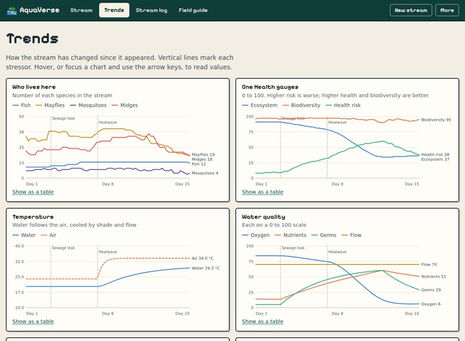Click the AquaVerse brand name
465x341 pixels.
coord(39,10)
